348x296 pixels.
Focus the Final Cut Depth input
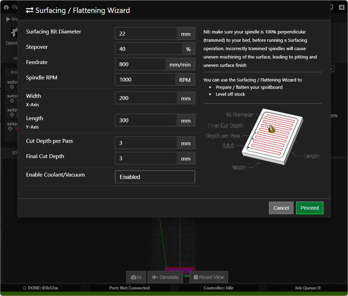146,158
